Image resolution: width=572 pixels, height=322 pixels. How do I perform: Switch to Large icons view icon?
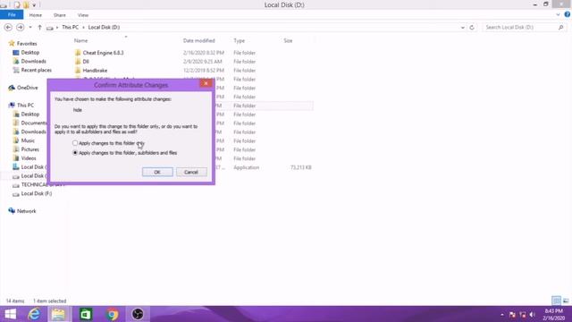coord(566,301)
